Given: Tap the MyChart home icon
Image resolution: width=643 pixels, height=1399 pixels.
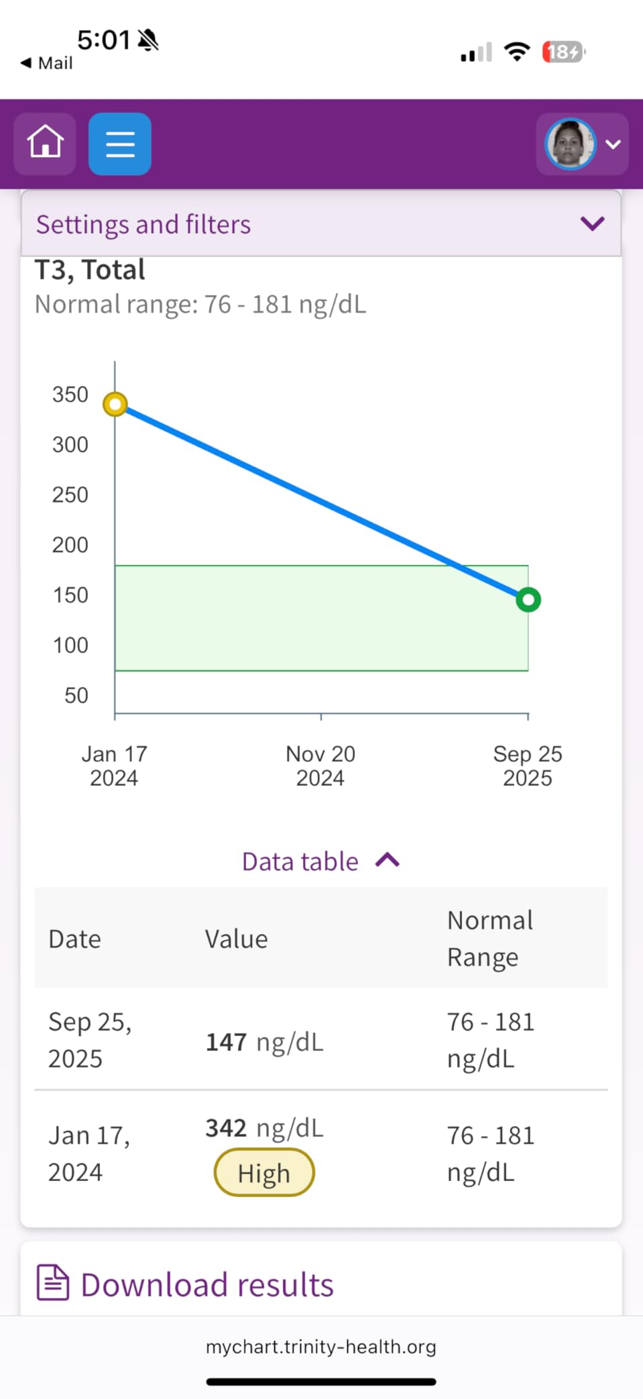Looking at the screenshot, I should click(x=45, y=144).
